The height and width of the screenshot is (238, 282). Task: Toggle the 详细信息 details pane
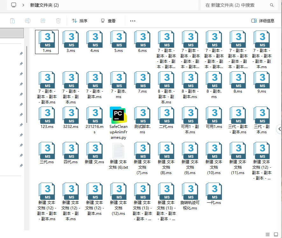coord(263,21)
